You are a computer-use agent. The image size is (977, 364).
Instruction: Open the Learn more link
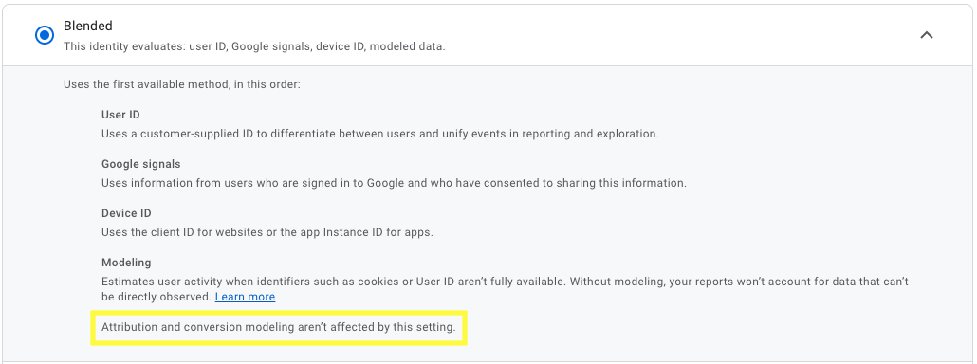[245, 297]
